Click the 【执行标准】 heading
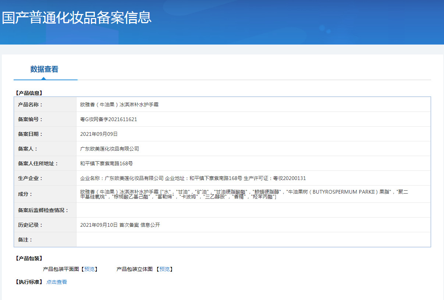 pyautogui.click(x=29, y=282)
